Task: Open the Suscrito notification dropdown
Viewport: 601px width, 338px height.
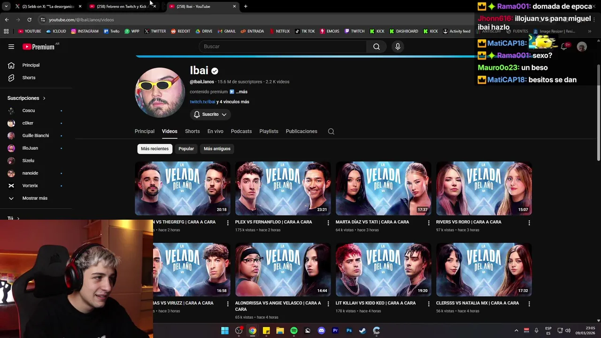Action: tap(210, 115)
